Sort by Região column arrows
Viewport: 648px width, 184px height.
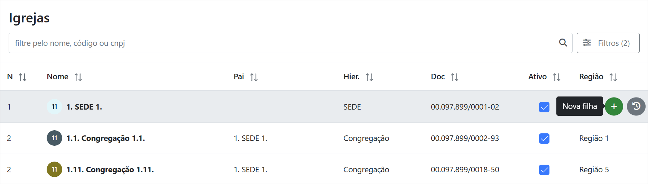click(x=613, y=77)
